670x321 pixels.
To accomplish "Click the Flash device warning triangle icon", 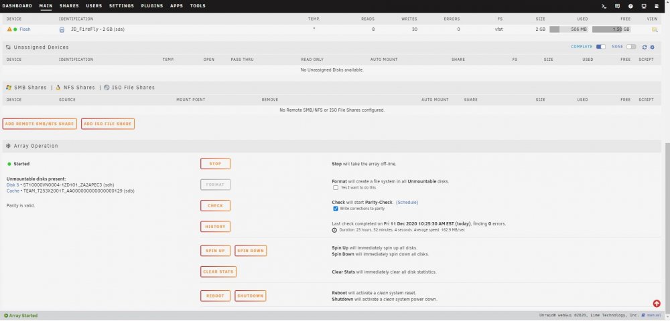I will tap(9, 29).
